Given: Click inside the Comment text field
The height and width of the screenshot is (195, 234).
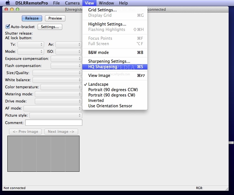Looking at the screenshot, I should [x=54, y=123].
